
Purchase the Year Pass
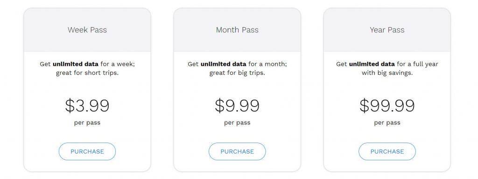tap(387, 151)
